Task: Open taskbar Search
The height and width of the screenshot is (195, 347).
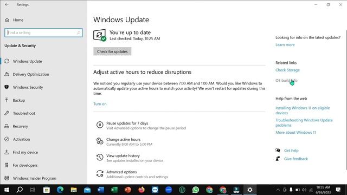Action: [20, 190]
